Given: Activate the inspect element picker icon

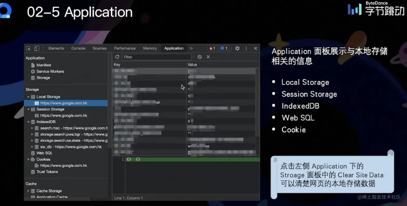Looking at the screenshot, I should 28,48.
